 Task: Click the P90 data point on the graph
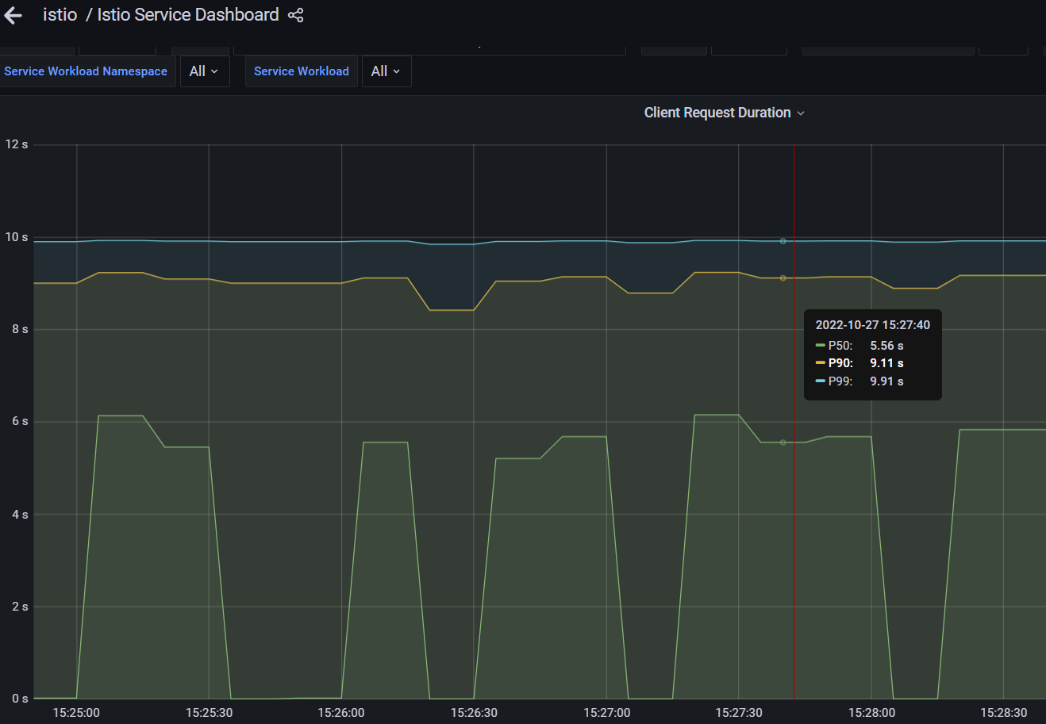[783, 278]
